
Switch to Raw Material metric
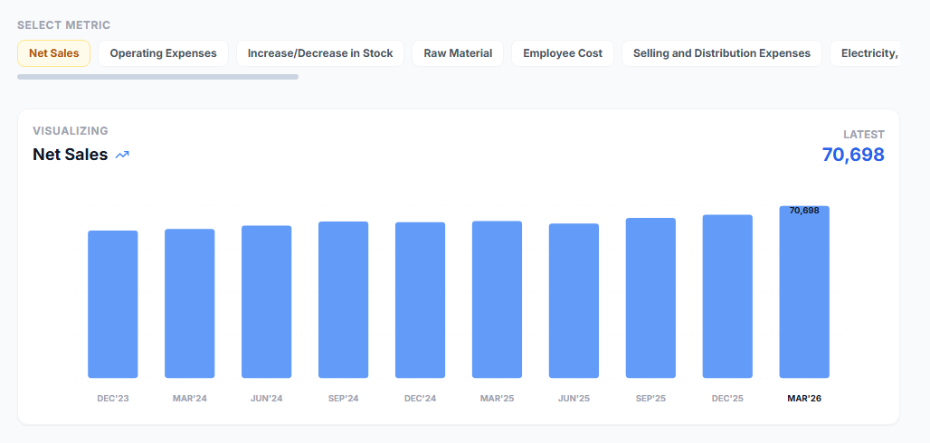point(458,53)
